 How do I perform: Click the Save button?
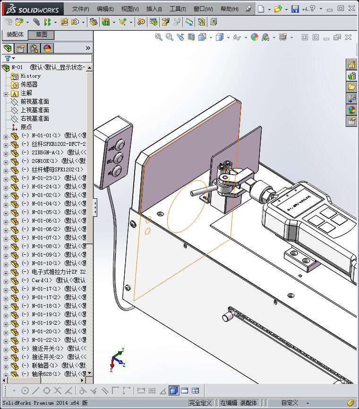pos(295,9)
